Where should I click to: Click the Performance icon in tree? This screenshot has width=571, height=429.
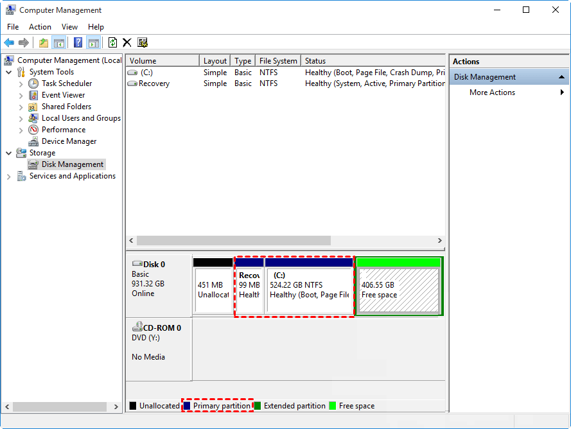click(x=33, y=130)
